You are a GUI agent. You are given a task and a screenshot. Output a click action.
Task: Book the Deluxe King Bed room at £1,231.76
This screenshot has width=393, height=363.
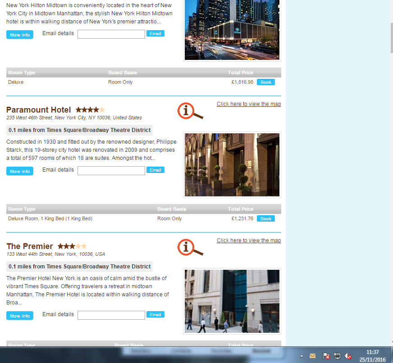pyautogui.click(x=266, y=219)
